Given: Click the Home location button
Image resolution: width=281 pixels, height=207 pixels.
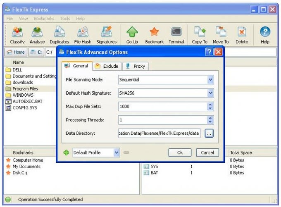Looking at the screenshot, I should click(x=16, y=52).
